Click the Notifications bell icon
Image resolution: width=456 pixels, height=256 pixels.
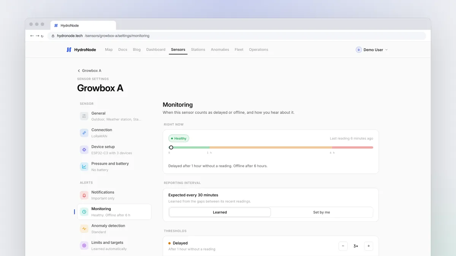coord(84,195)
